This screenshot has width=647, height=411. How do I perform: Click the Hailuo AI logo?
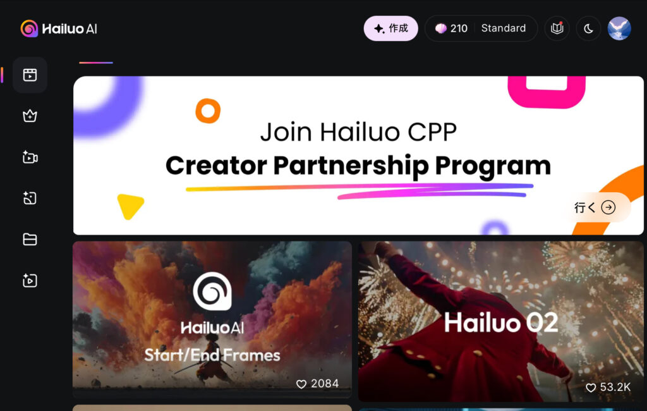[59, 28]
